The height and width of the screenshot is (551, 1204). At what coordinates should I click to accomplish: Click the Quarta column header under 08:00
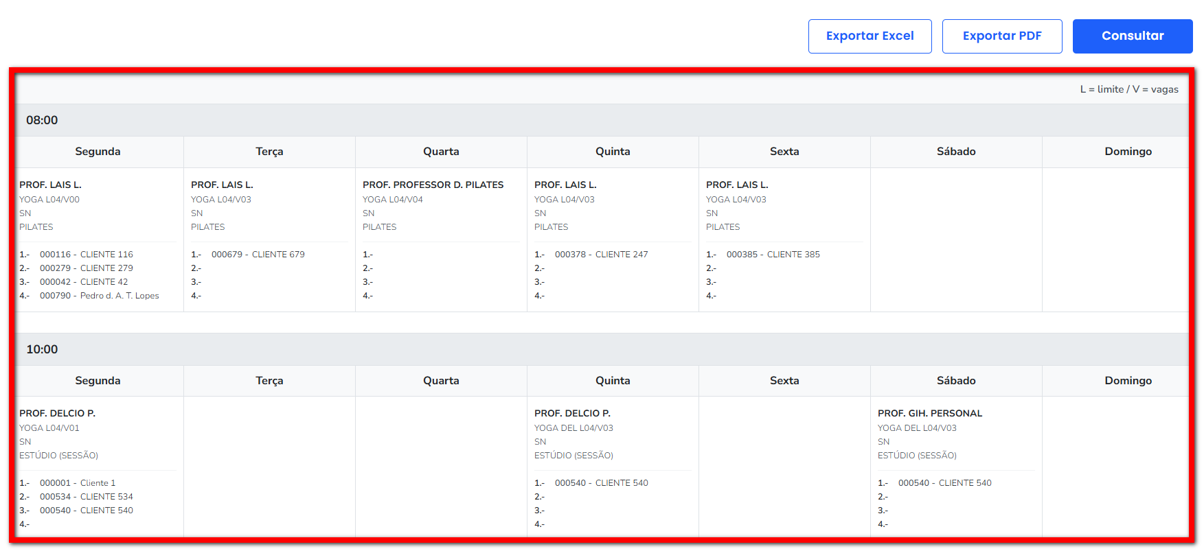pyautogui.click(x=441, y=152)
